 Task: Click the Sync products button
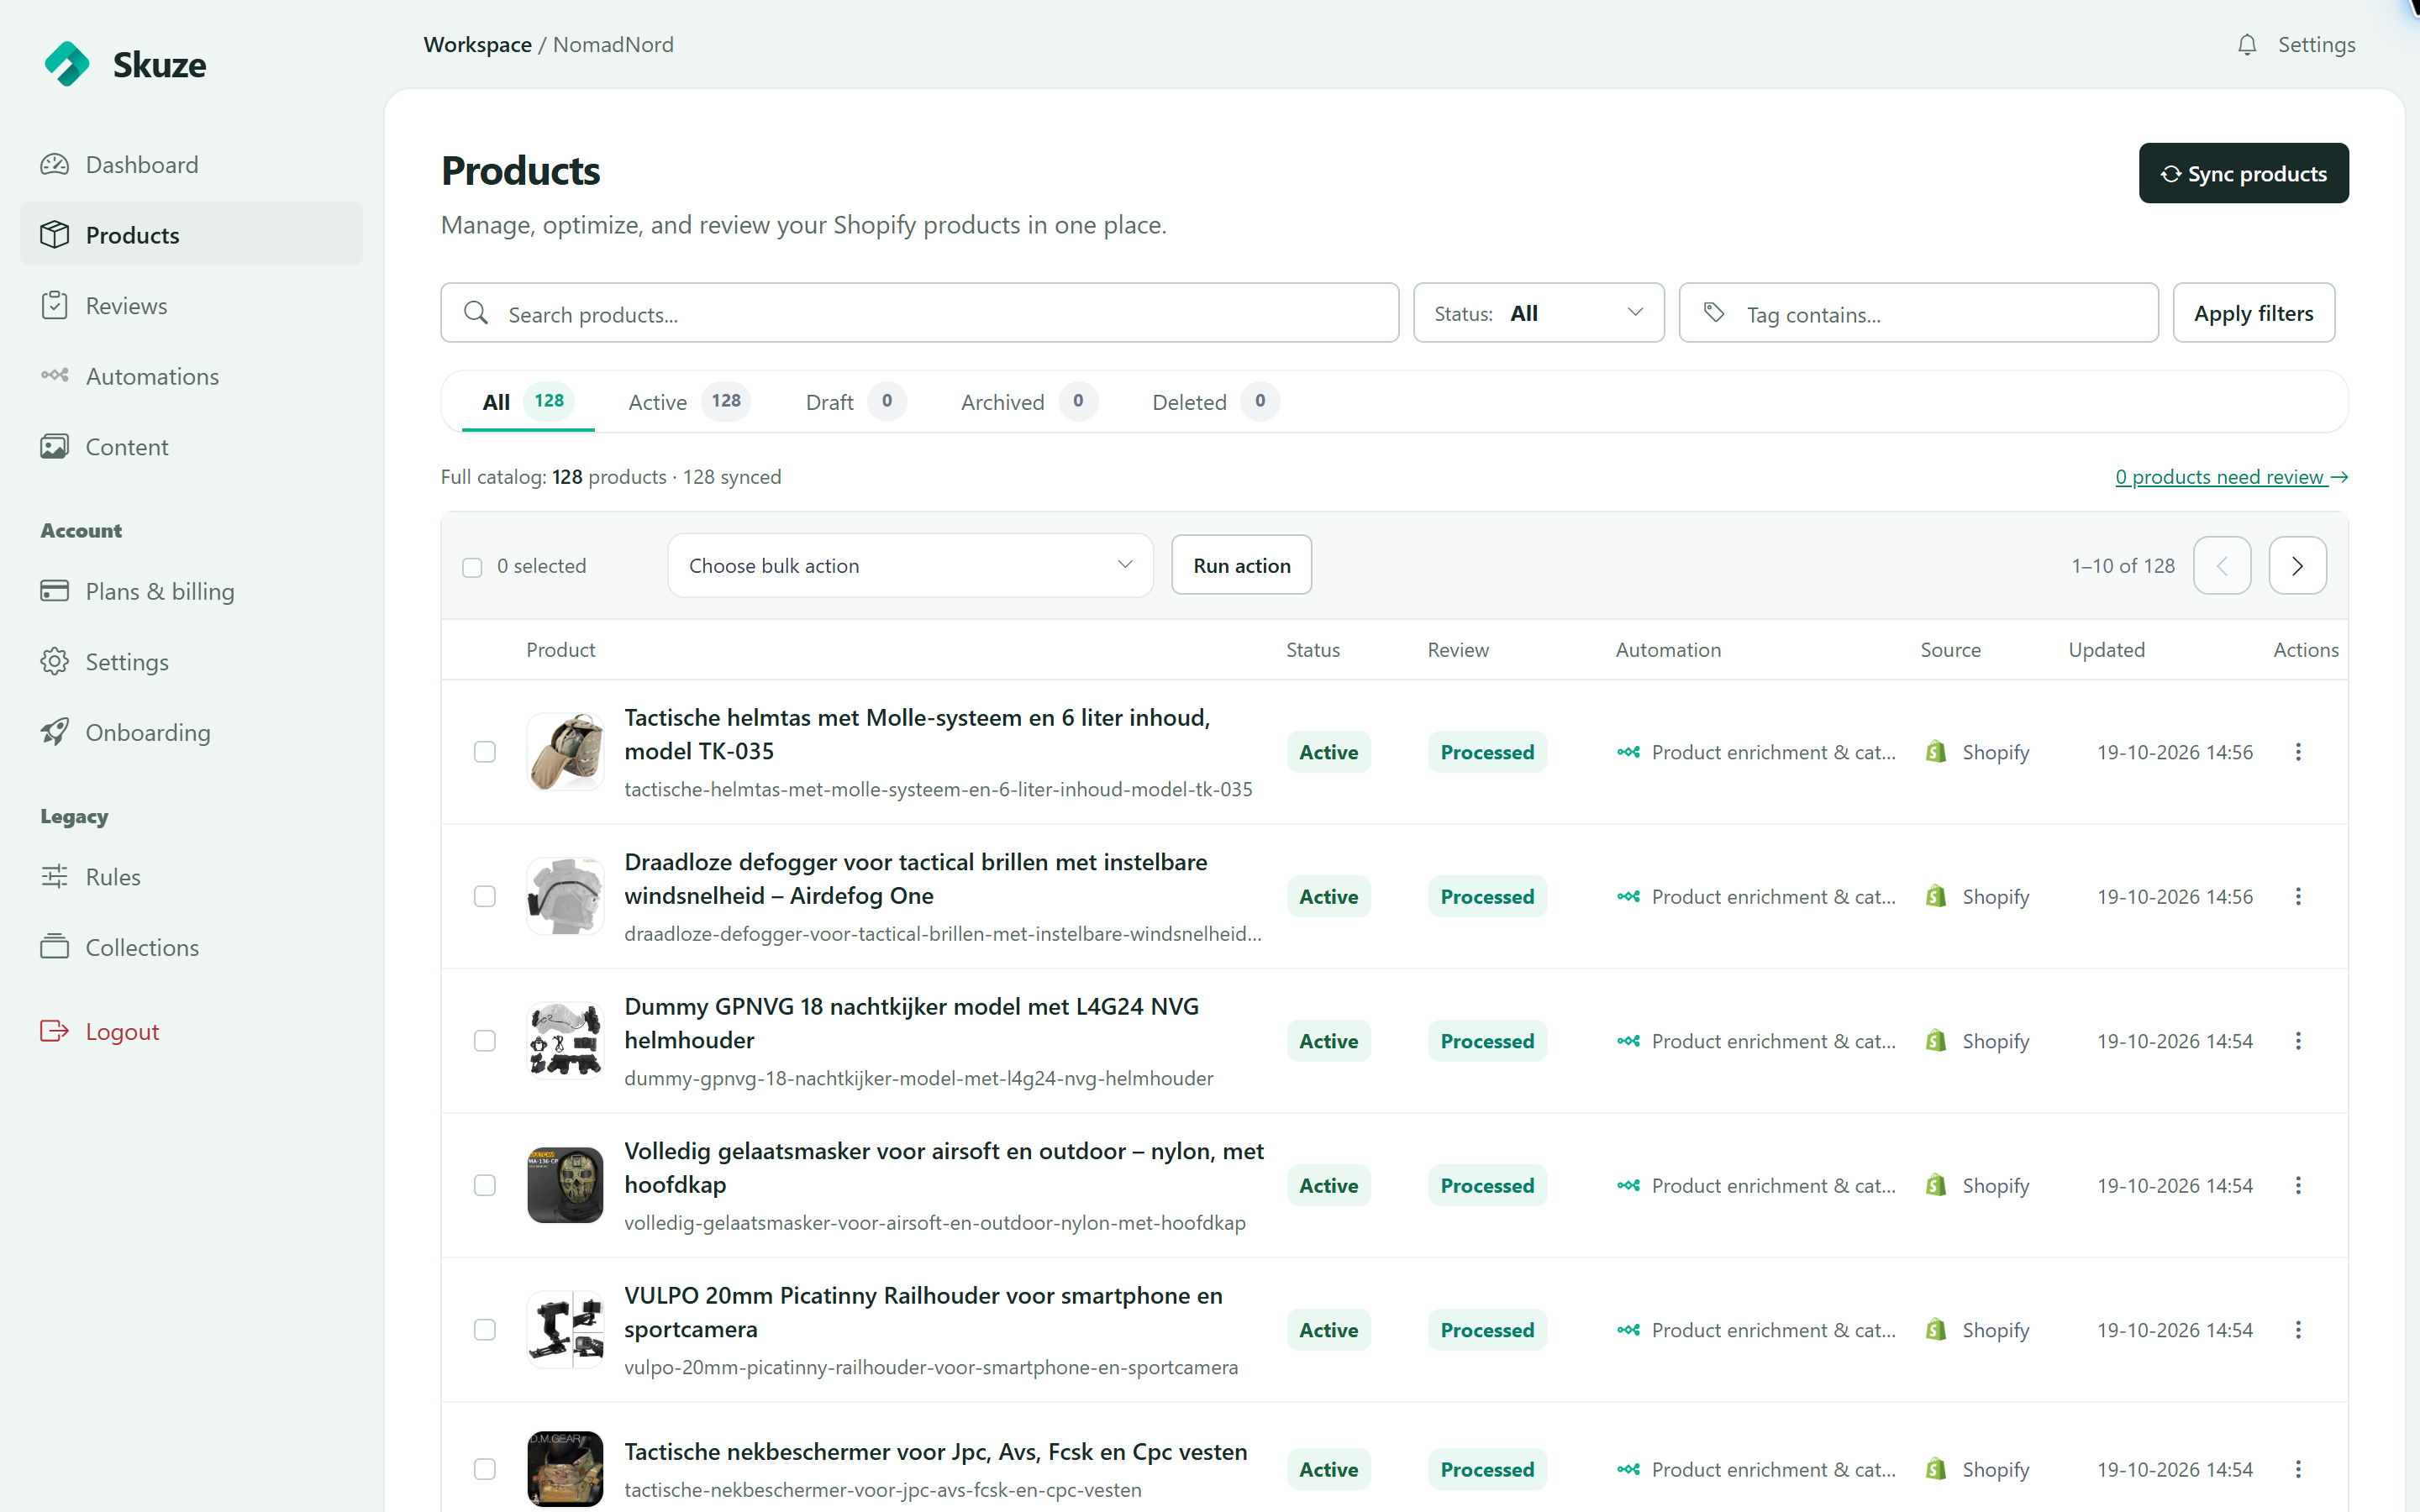click(x=2243, y=173)
